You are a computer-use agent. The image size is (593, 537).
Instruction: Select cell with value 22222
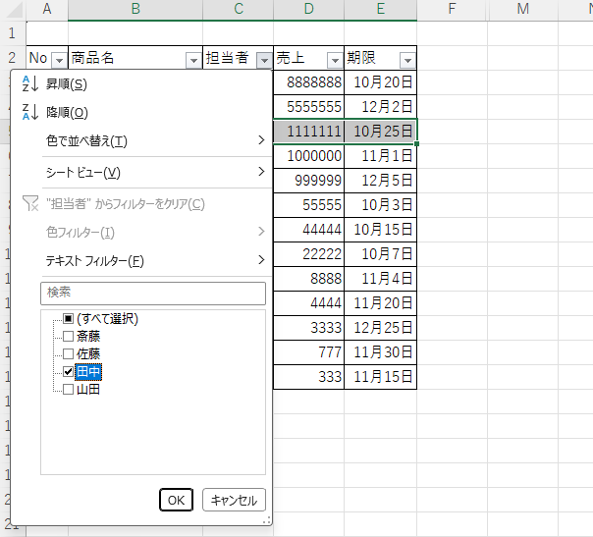(x=308, y=254)
